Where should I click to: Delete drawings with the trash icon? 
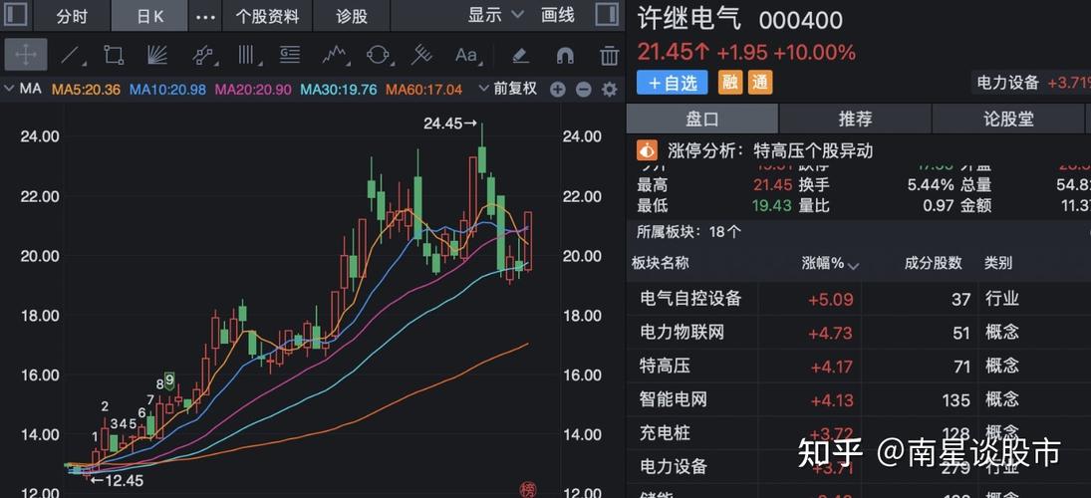tap(610, 55)
